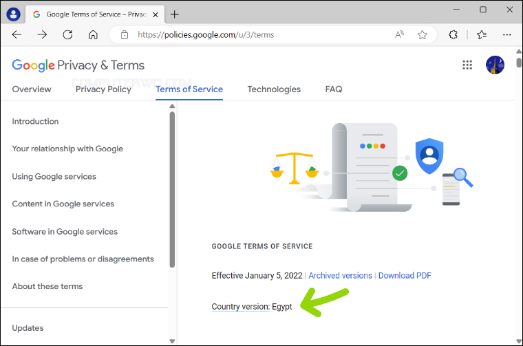Select the Google Terms of Service browser tab
This screenshot has width=523, height=346.
95,14
